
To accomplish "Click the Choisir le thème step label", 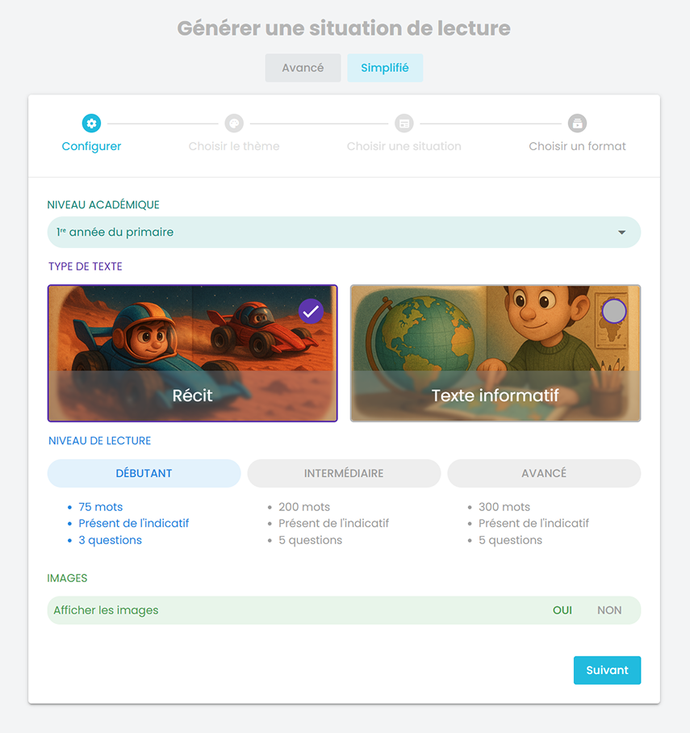I will point(234,146).
